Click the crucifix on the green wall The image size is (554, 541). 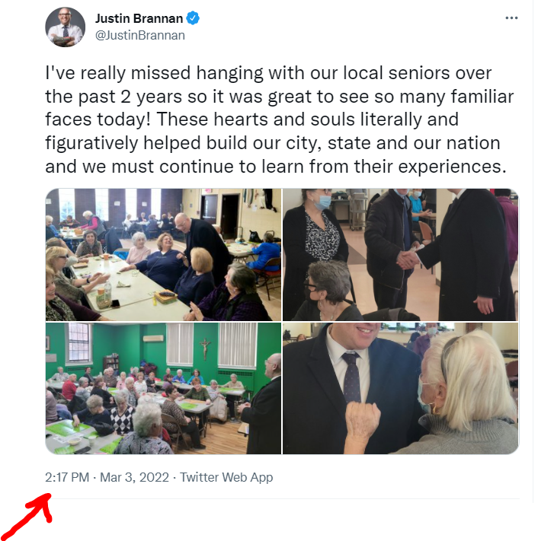[204, 348]
